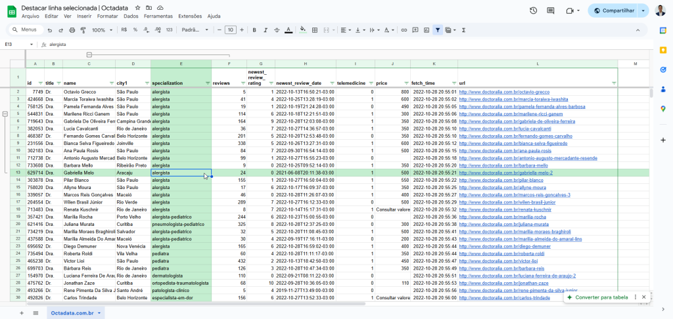Open the fill color picker
The width and height of the screenshot is (673, 319).
[x=303, y=30]
